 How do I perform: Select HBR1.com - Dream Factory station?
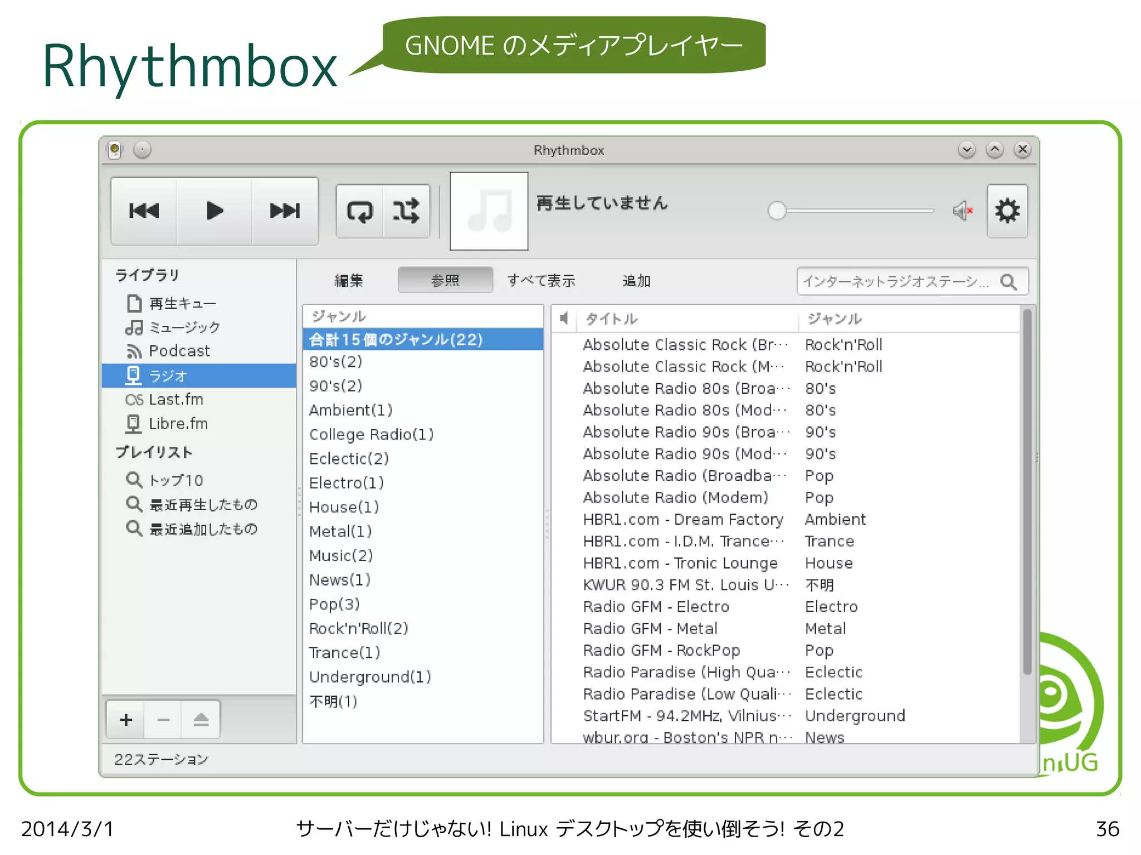click(x=786, y=519)
